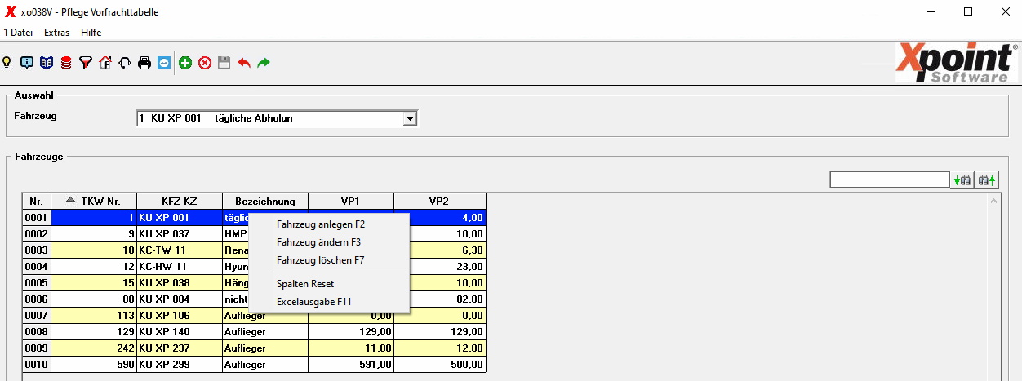This screenshot has width=1022, height=381.
Task: Choose Fahrzeug anlegen F2 in context menu
Action: (328, 224)
